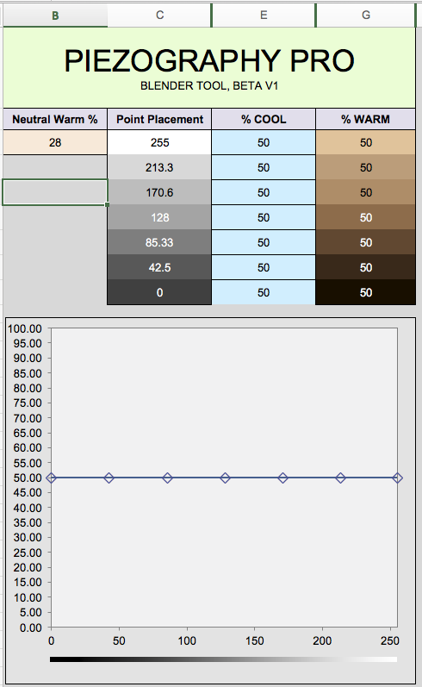Select the 213.3 point placement cell

[x=159, y=167]
